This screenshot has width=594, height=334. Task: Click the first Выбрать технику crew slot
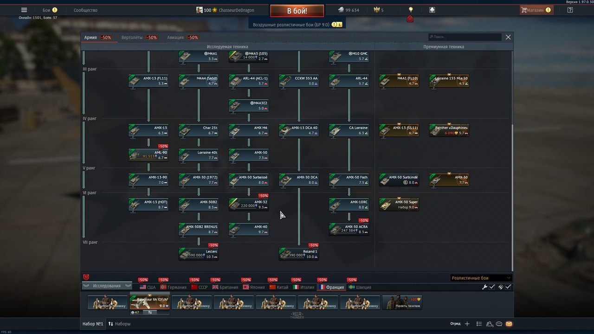(107, 302)
